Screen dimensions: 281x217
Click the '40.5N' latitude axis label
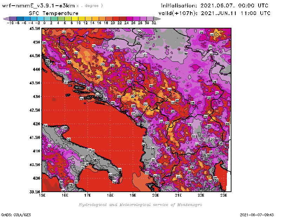[34, 165]
